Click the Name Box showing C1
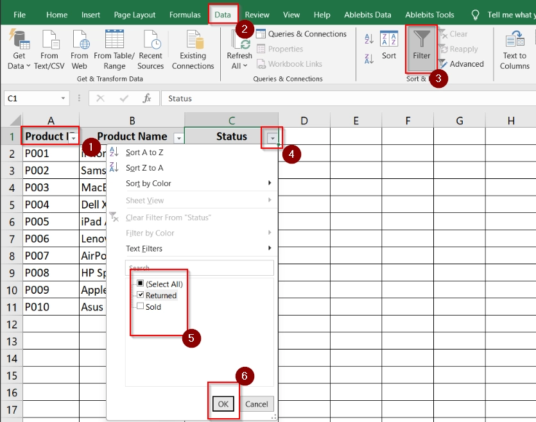 33,98
